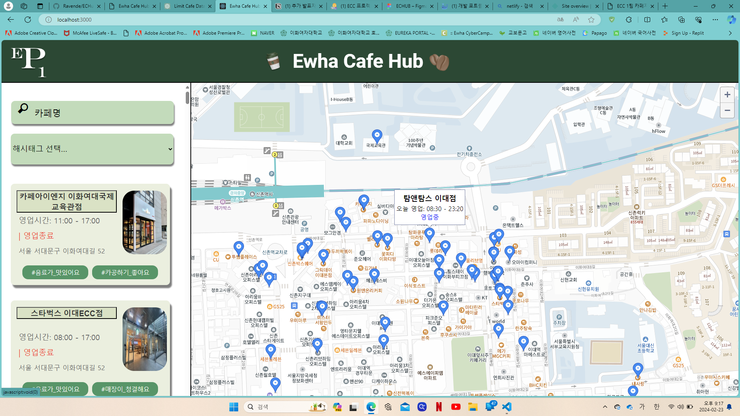This screenshot has height=416, width=740.
Task: Switch to Limit Cafe Data tab
Action: [x=188, y=6]
